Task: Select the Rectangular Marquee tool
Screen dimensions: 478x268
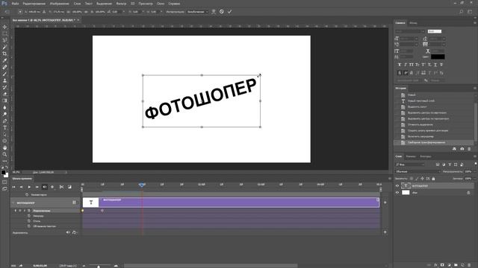Action: click(4, 33)
